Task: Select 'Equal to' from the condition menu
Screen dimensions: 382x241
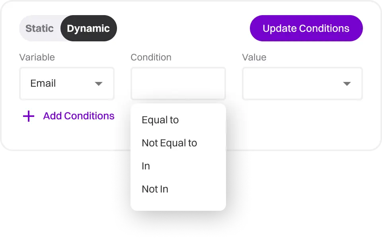Action: [160, 120]
